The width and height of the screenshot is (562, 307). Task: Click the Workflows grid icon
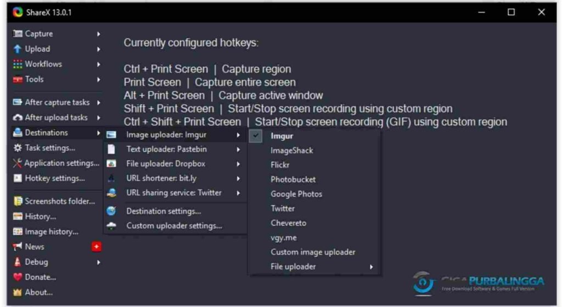[x=17, y=64]
